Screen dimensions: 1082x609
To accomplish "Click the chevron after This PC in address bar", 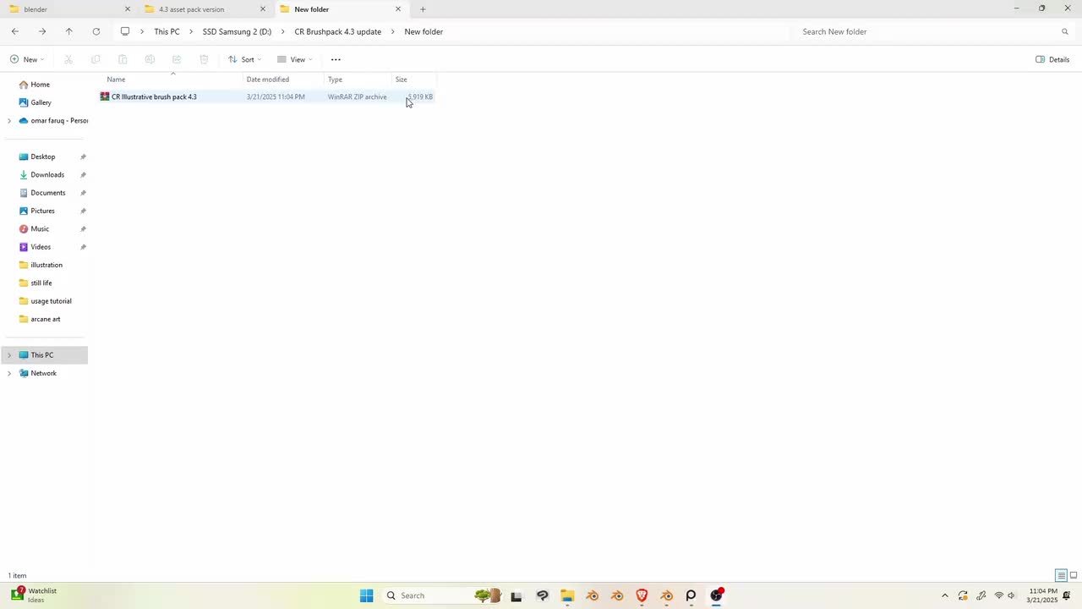I will click(191, 31).
